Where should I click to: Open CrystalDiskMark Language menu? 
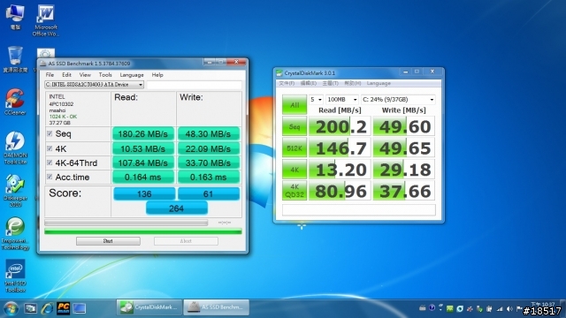tap(379, 83)
